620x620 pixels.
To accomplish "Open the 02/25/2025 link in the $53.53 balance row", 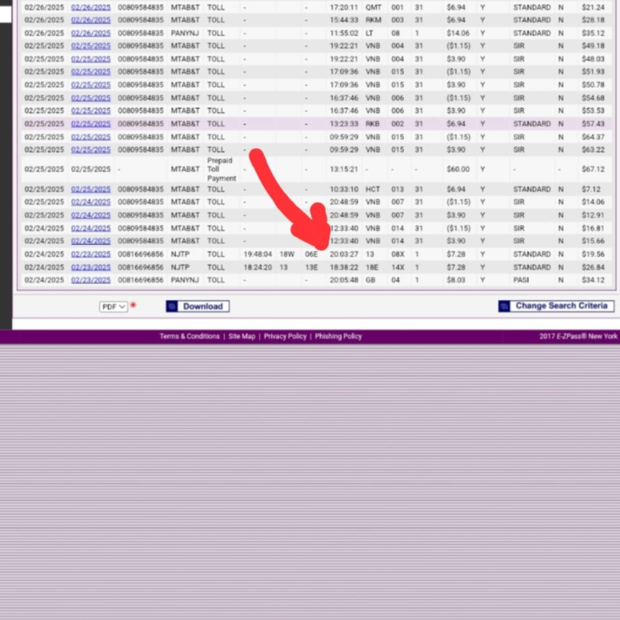I will (x=91, y=111).
